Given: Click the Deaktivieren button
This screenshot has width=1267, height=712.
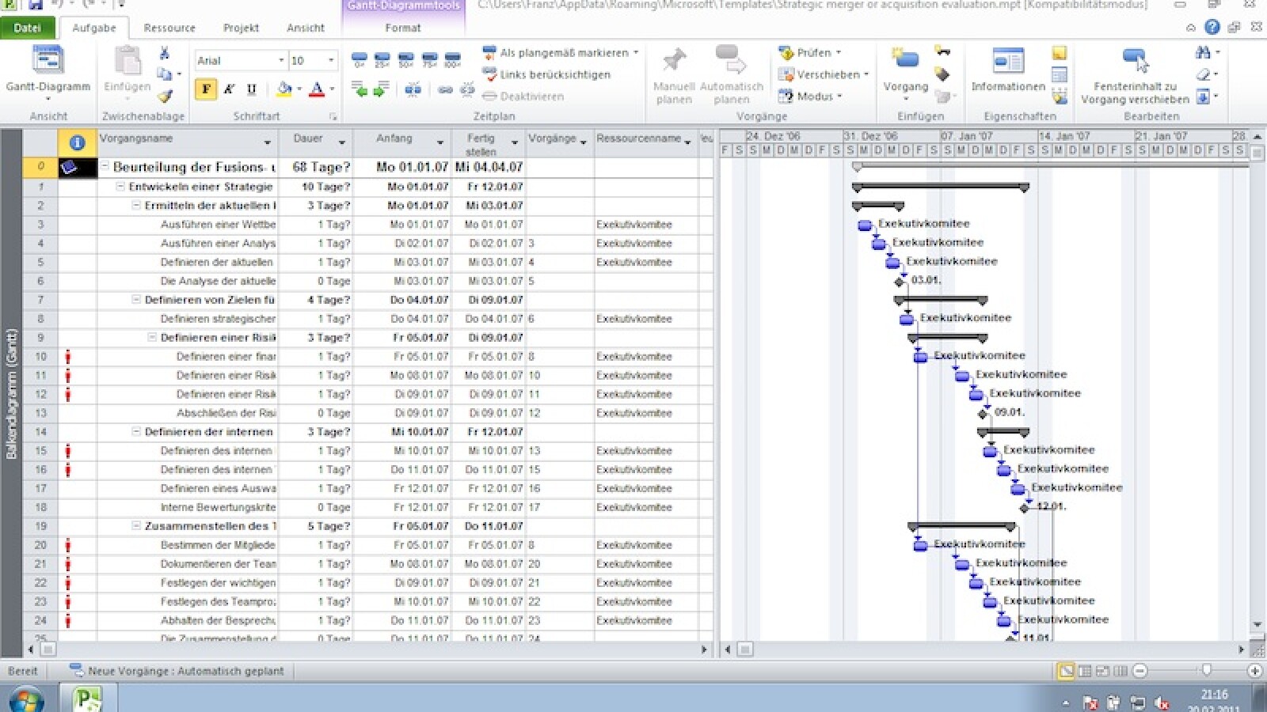Looking at the screenshot, I should click(x=523, y=97).
